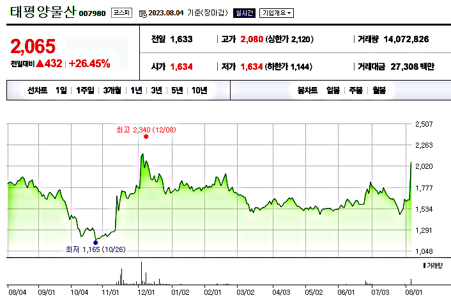Select the 3년 line chart tab
The image size is (451, 307).
157,90
